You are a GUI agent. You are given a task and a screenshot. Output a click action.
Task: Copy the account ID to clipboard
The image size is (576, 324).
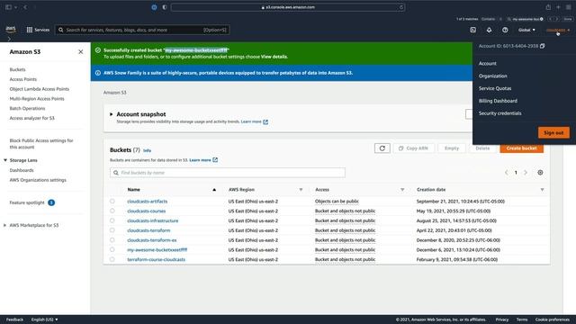[542, 46]
